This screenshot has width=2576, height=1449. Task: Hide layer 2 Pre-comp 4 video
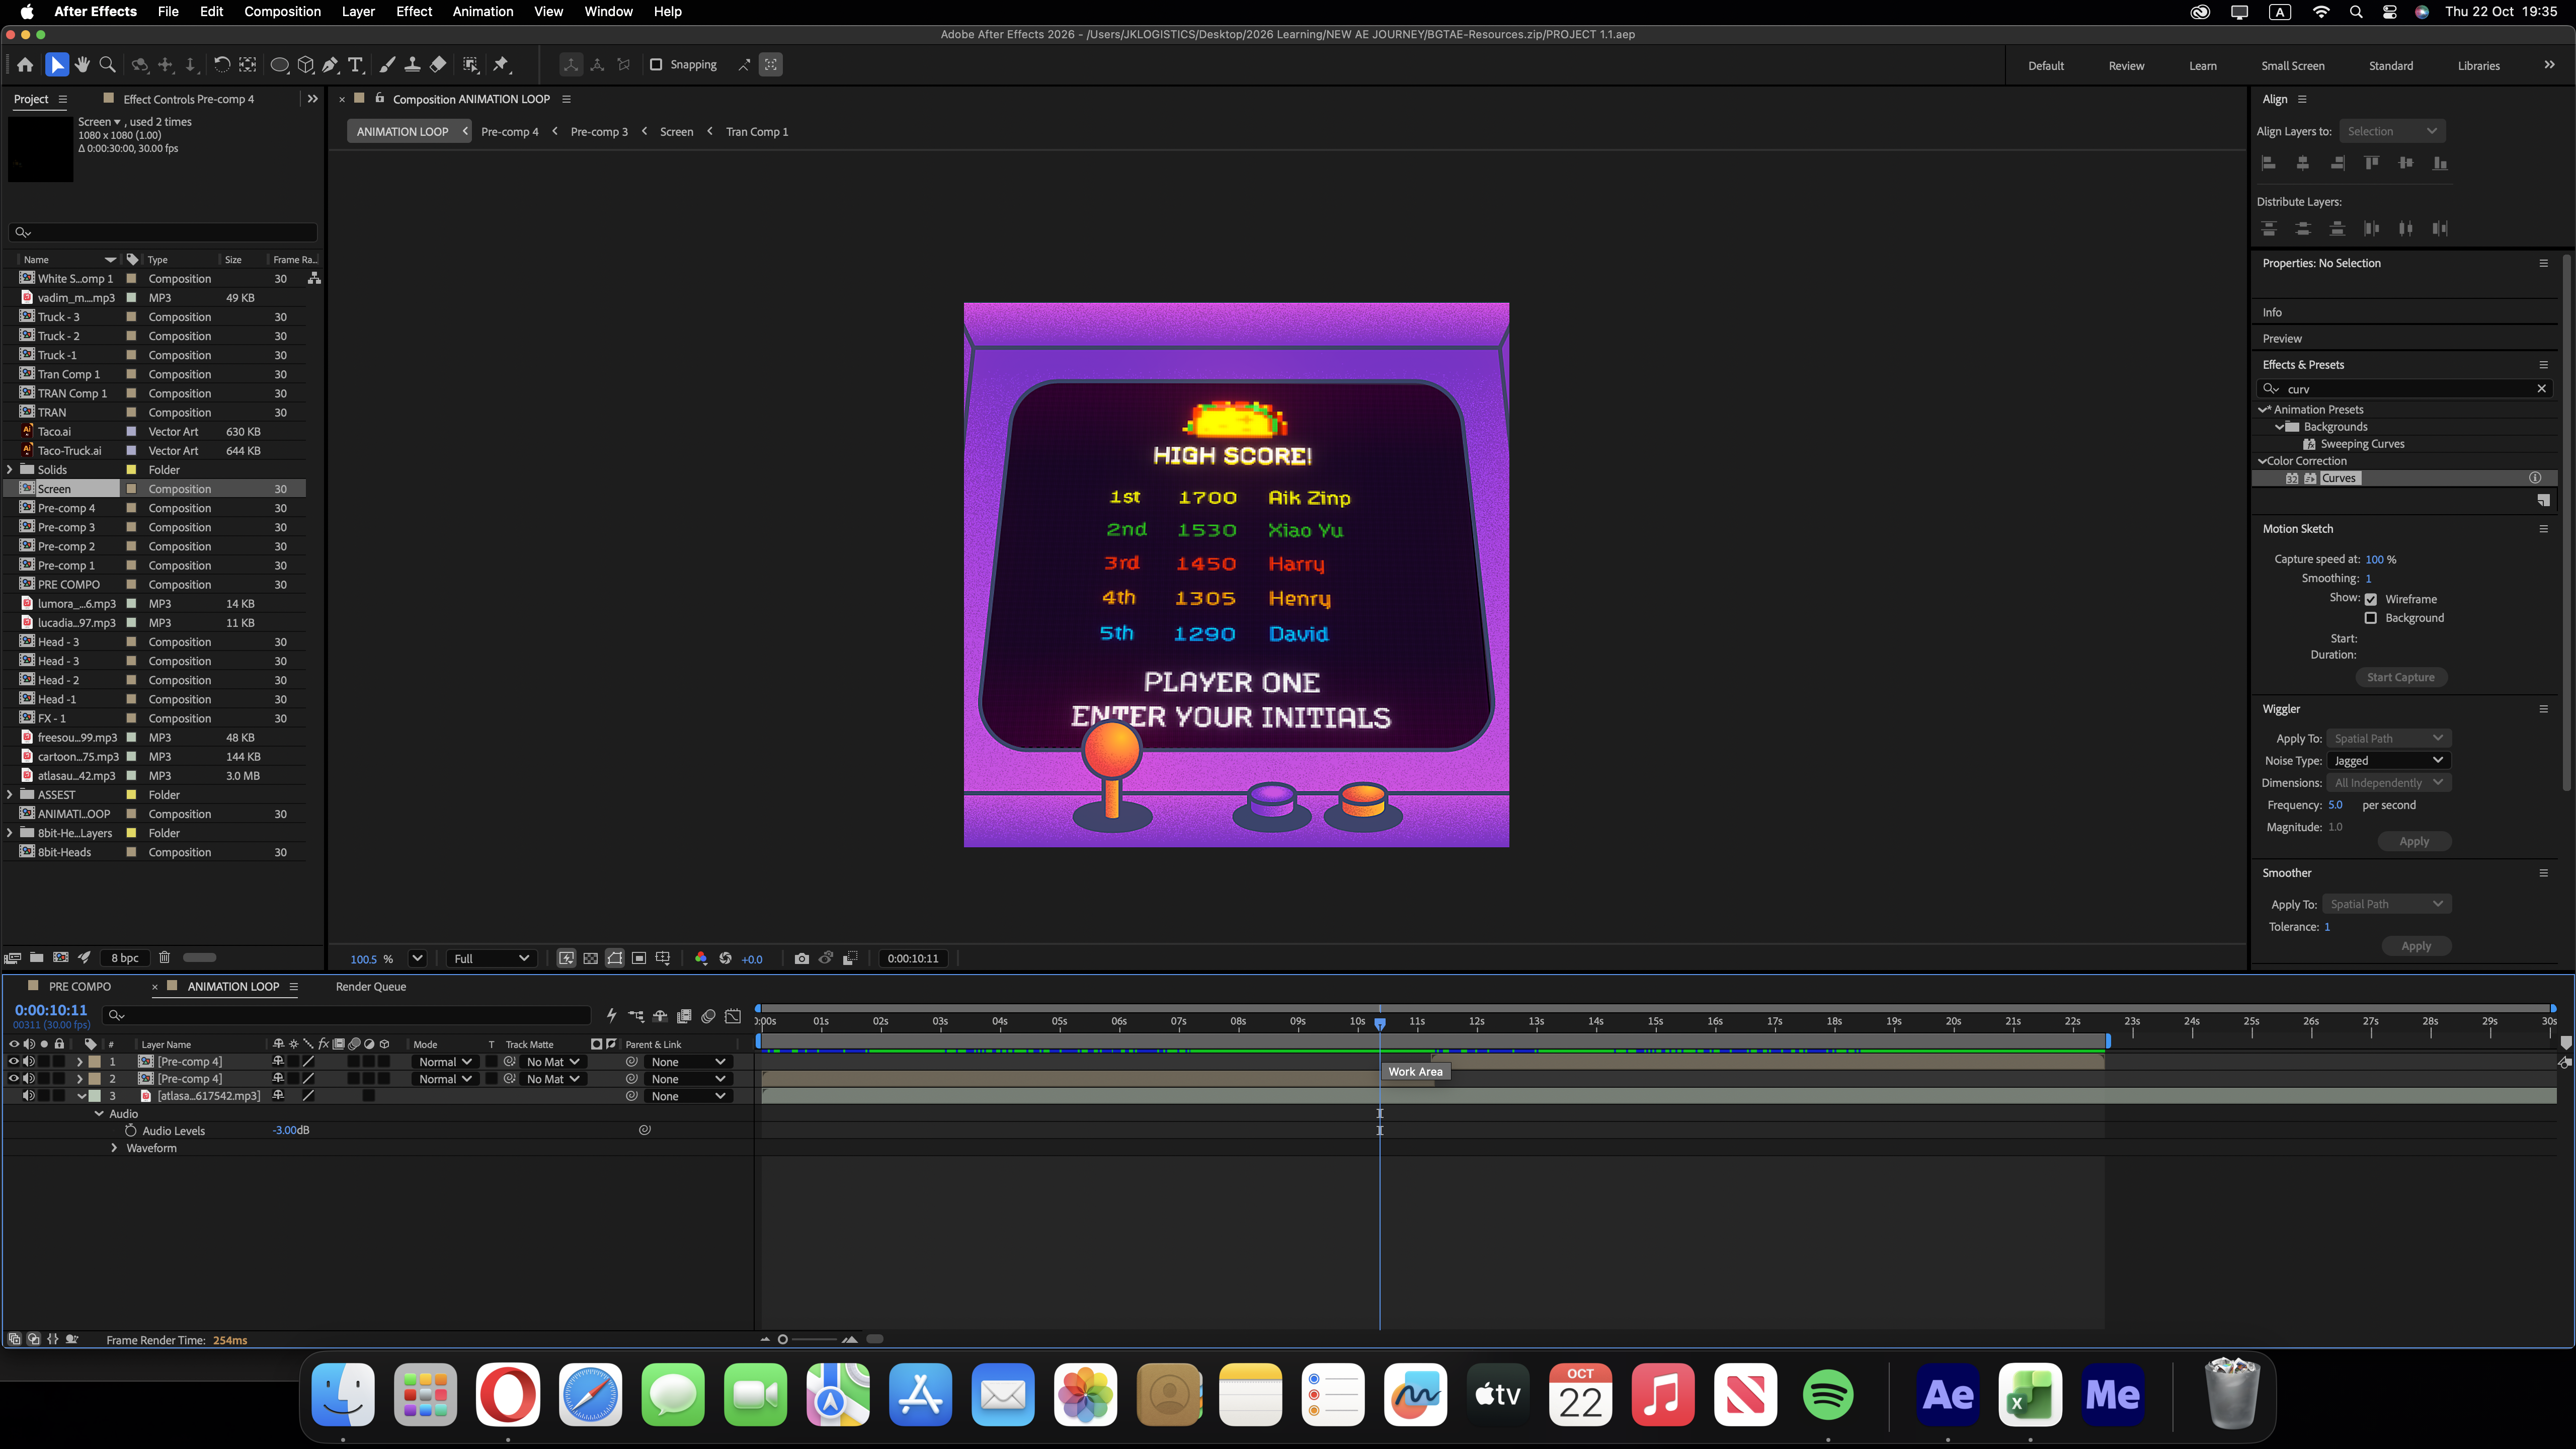click(x=13, y=1078)
